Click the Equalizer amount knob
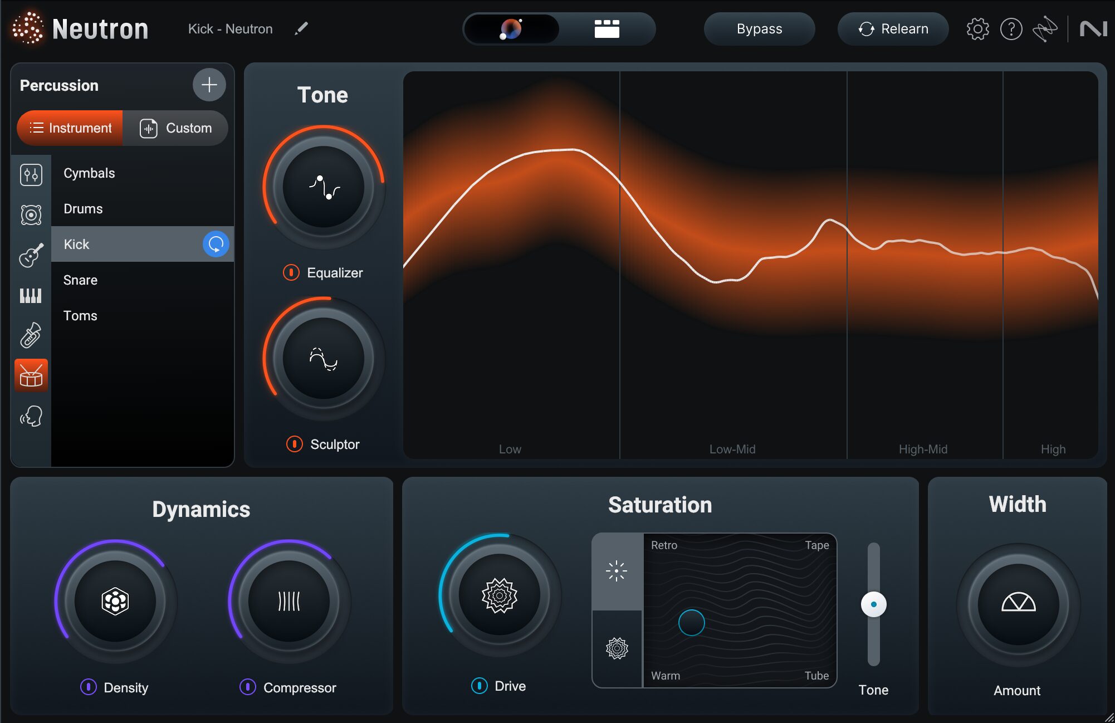 [324, 187]
